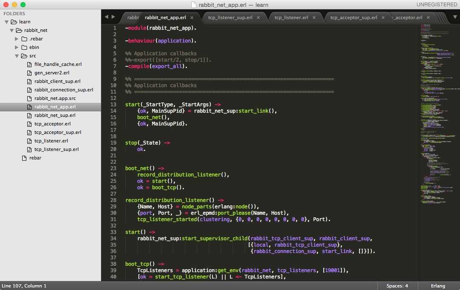Click the rabbit_net folder icon
460x290 pixels.
coord(19,30)
